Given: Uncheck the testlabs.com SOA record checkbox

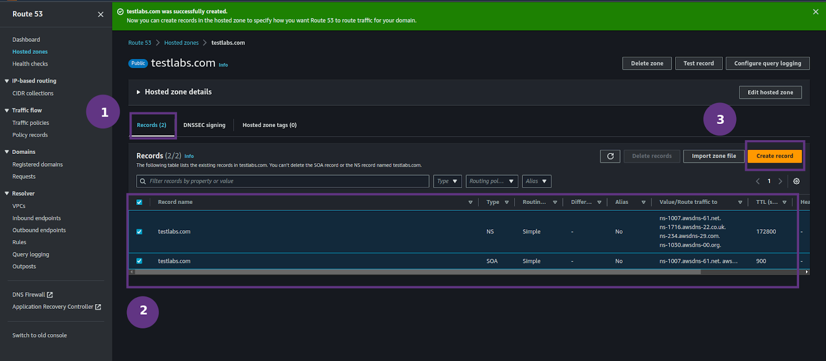Looking at the screenshot, I should coord(139,261).
